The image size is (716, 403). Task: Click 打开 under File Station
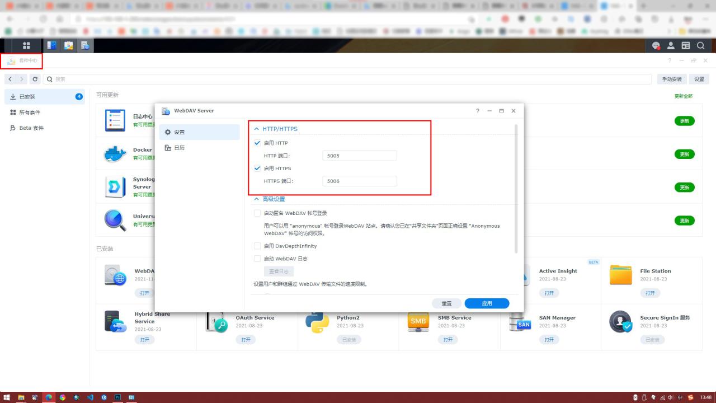coord(650,293)
